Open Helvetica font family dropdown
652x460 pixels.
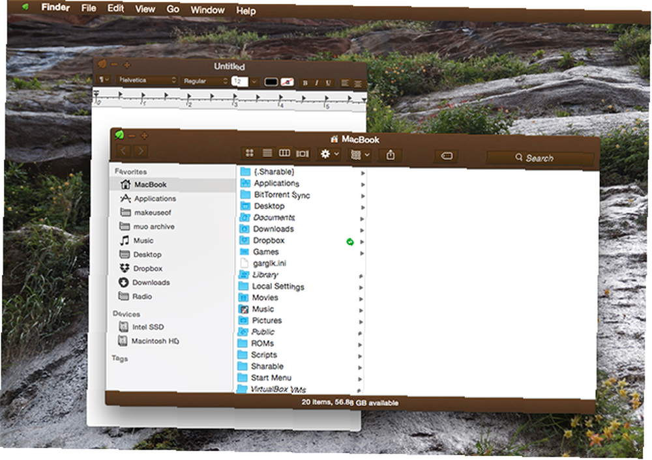click(147, 79)
